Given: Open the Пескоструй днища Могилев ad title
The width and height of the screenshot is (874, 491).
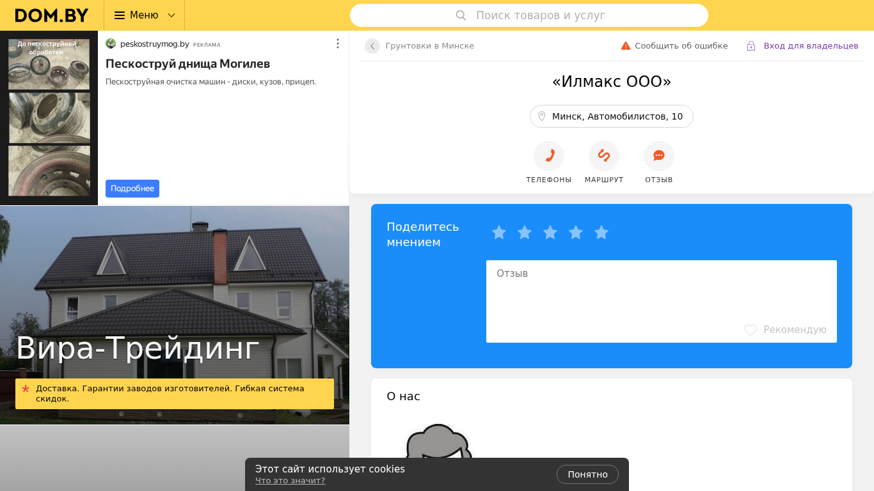Looking at the screenshot, I should (188, 64).
